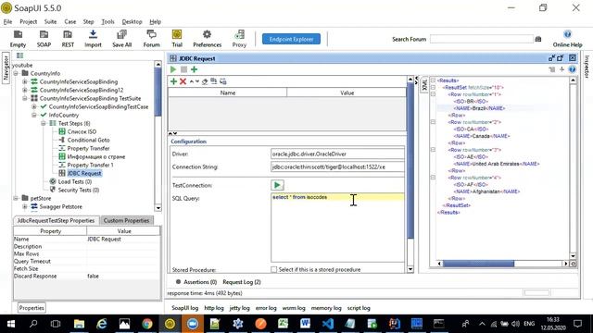Open the Navigator side tab
Viewport: 593px width, 333px height.
click(6, 68)
